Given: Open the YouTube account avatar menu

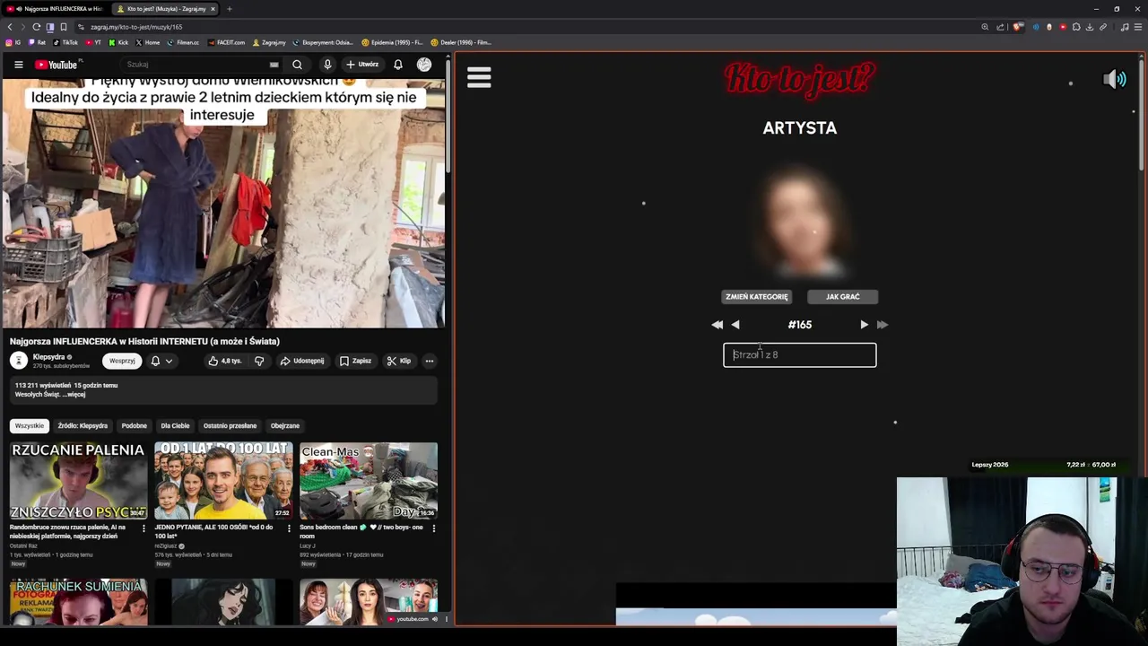Looking at the screenshot, I should coord(424,65).
